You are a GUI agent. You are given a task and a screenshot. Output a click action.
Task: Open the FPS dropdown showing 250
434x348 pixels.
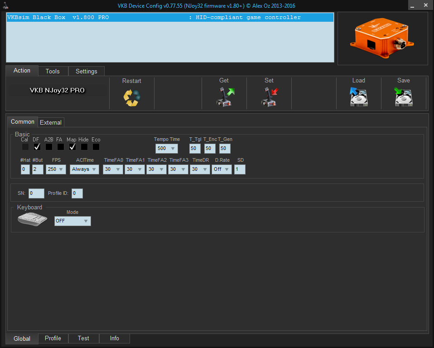pyautogui.click(x=56, y=169)
